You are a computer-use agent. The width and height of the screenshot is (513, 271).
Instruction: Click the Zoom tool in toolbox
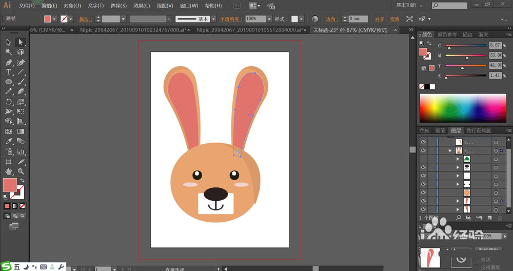click(21, 171)
